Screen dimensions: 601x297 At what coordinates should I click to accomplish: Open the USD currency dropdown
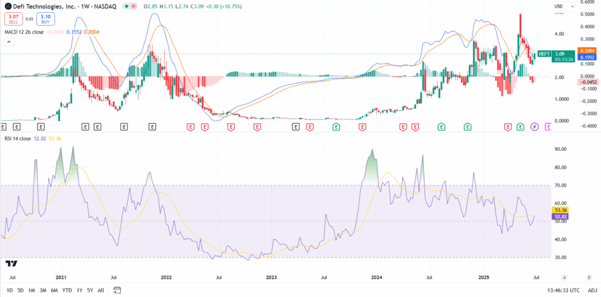[x=564, y=6]
